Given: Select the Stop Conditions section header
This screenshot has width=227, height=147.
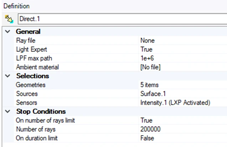Looking at the screenshot, I should [41, 111].
